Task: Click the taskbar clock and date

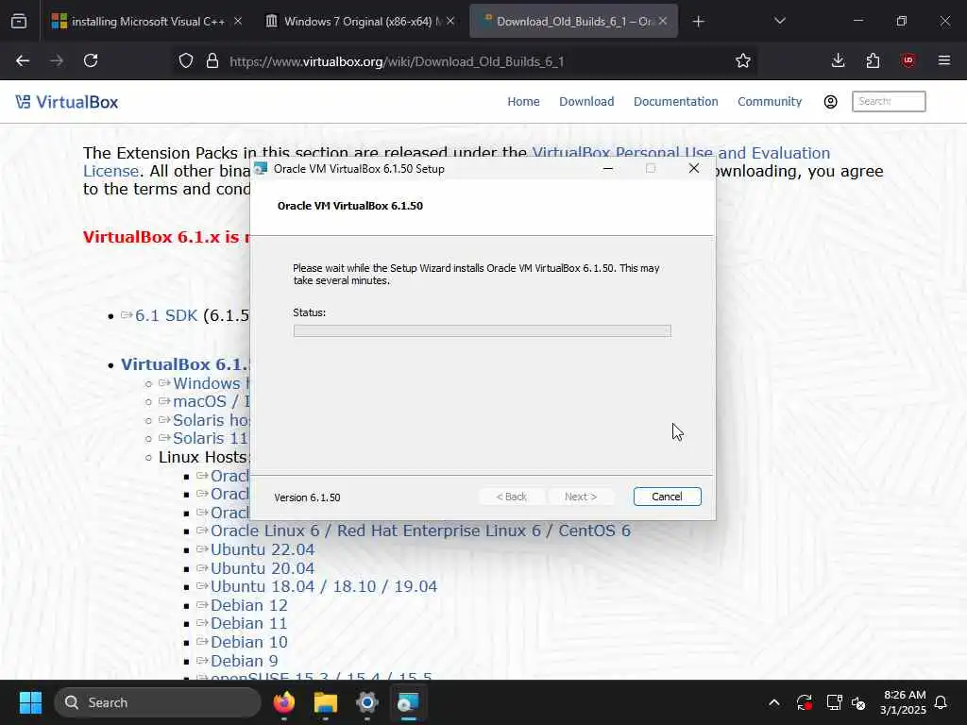Action: click(x=904, y=702)
